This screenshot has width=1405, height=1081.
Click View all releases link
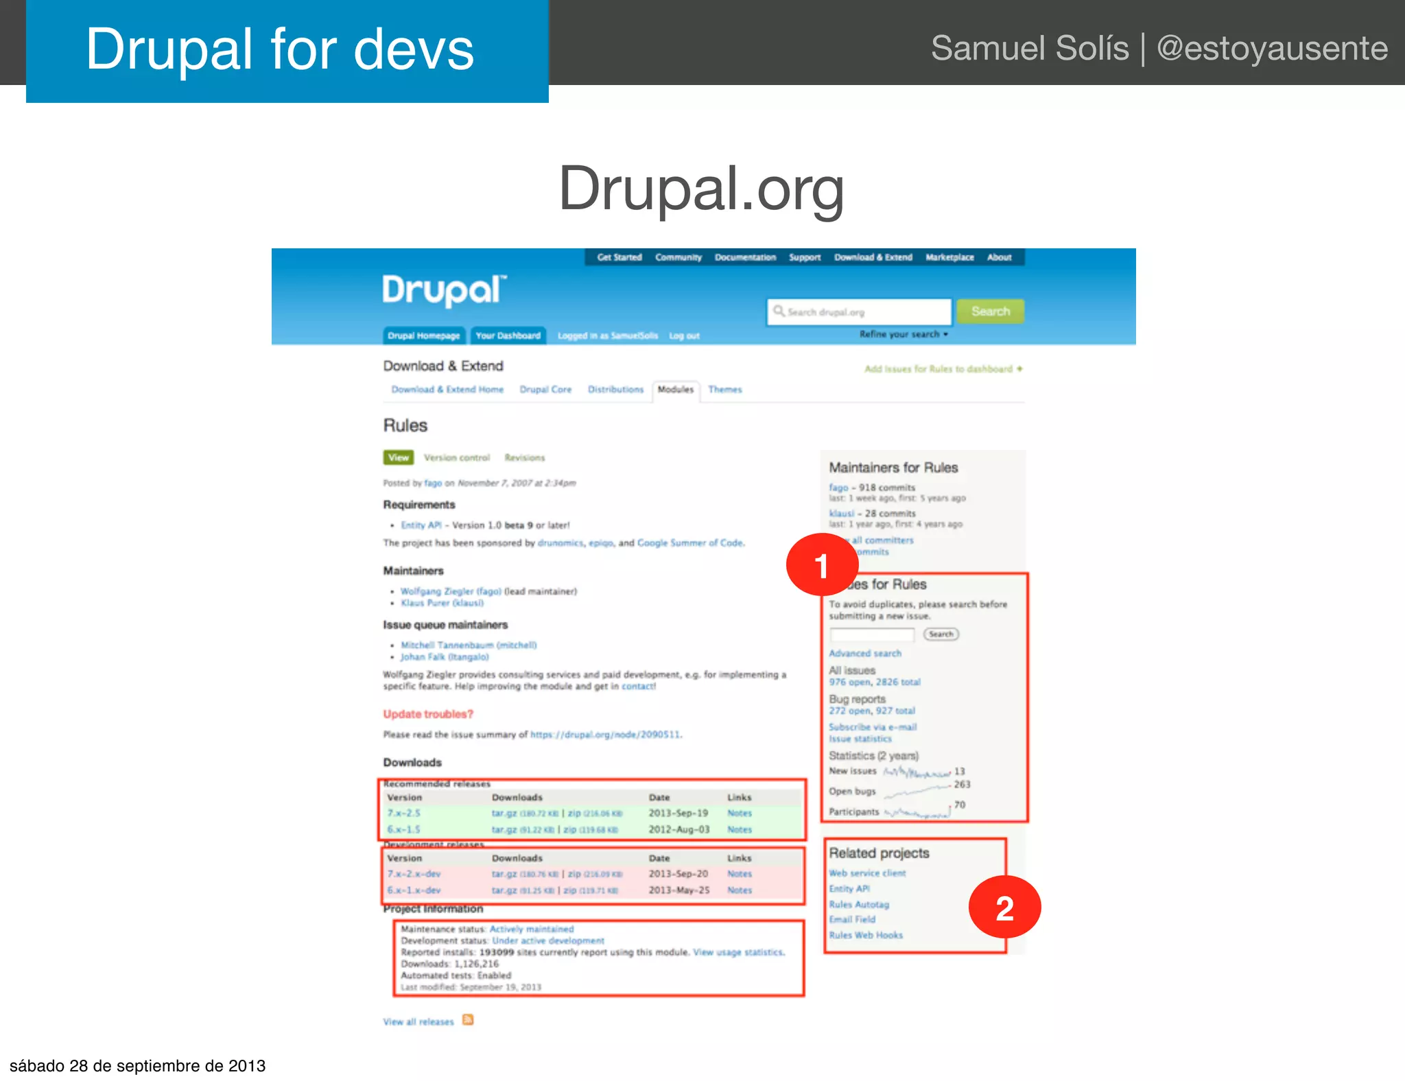418,1021
